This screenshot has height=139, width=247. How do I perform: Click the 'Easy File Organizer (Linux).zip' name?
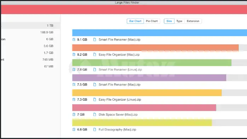point(120,100)
